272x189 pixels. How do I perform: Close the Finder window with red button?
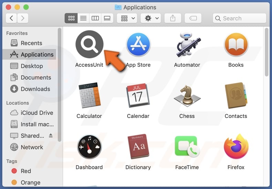coord(8,7)
